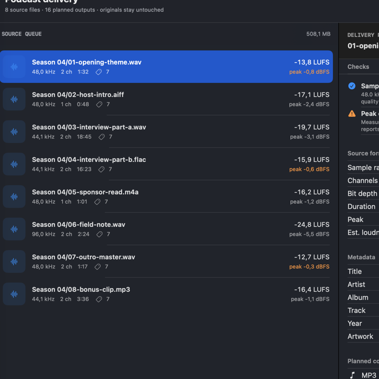Image resolution: width=379 pixels, height=379 pixels.
Task: Click the -16,4 LUFS loudness value
Action: [311, 289]
